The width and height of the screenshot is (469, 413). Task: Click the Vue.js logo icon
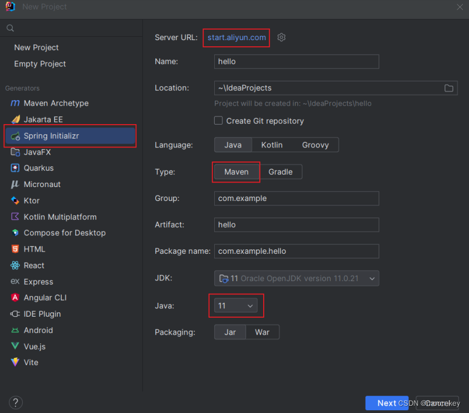[15, 346]
